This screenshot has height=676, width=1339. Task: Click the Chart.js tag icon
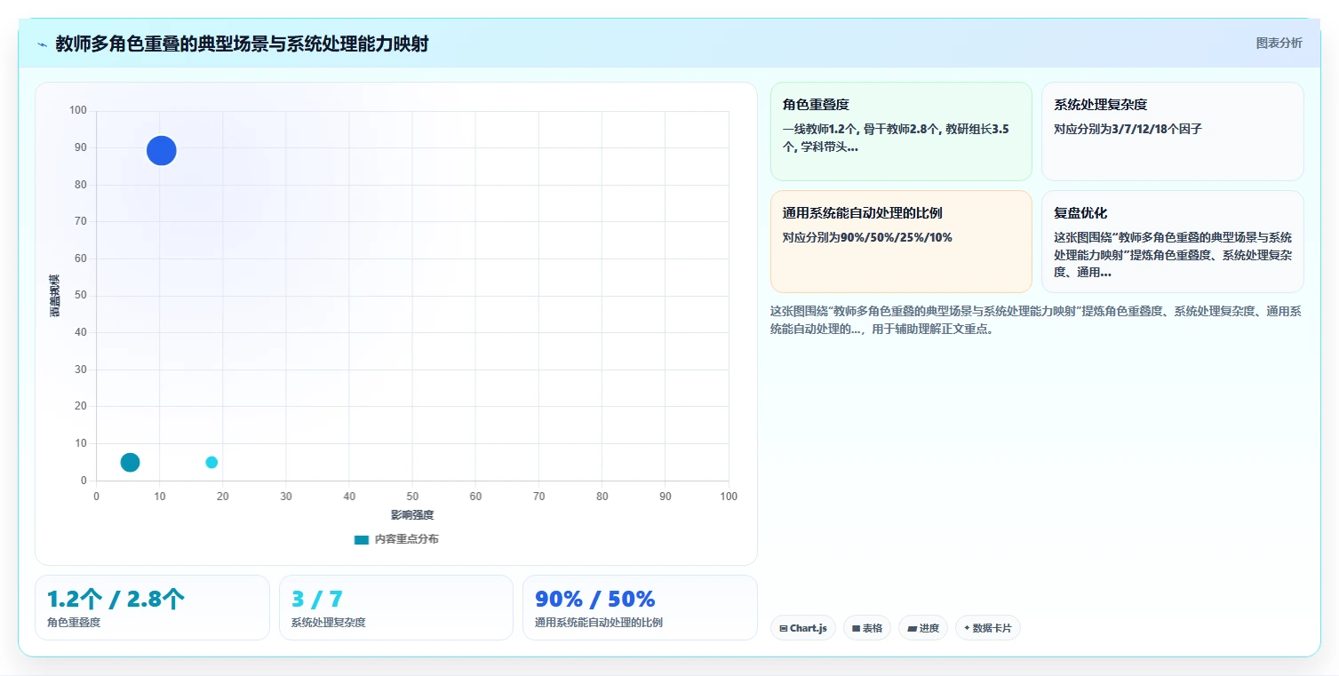coord(783,629)
